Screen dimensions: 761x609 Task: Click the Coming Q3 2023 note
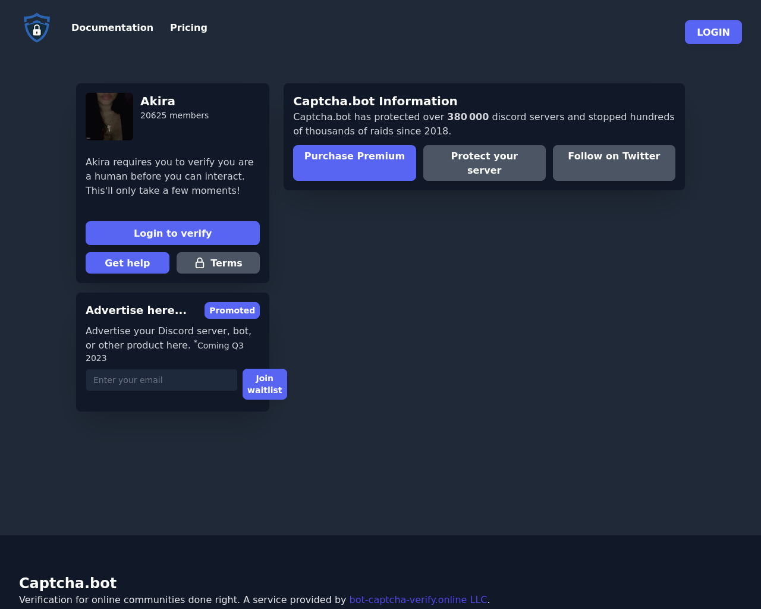[x=165, y=351]
